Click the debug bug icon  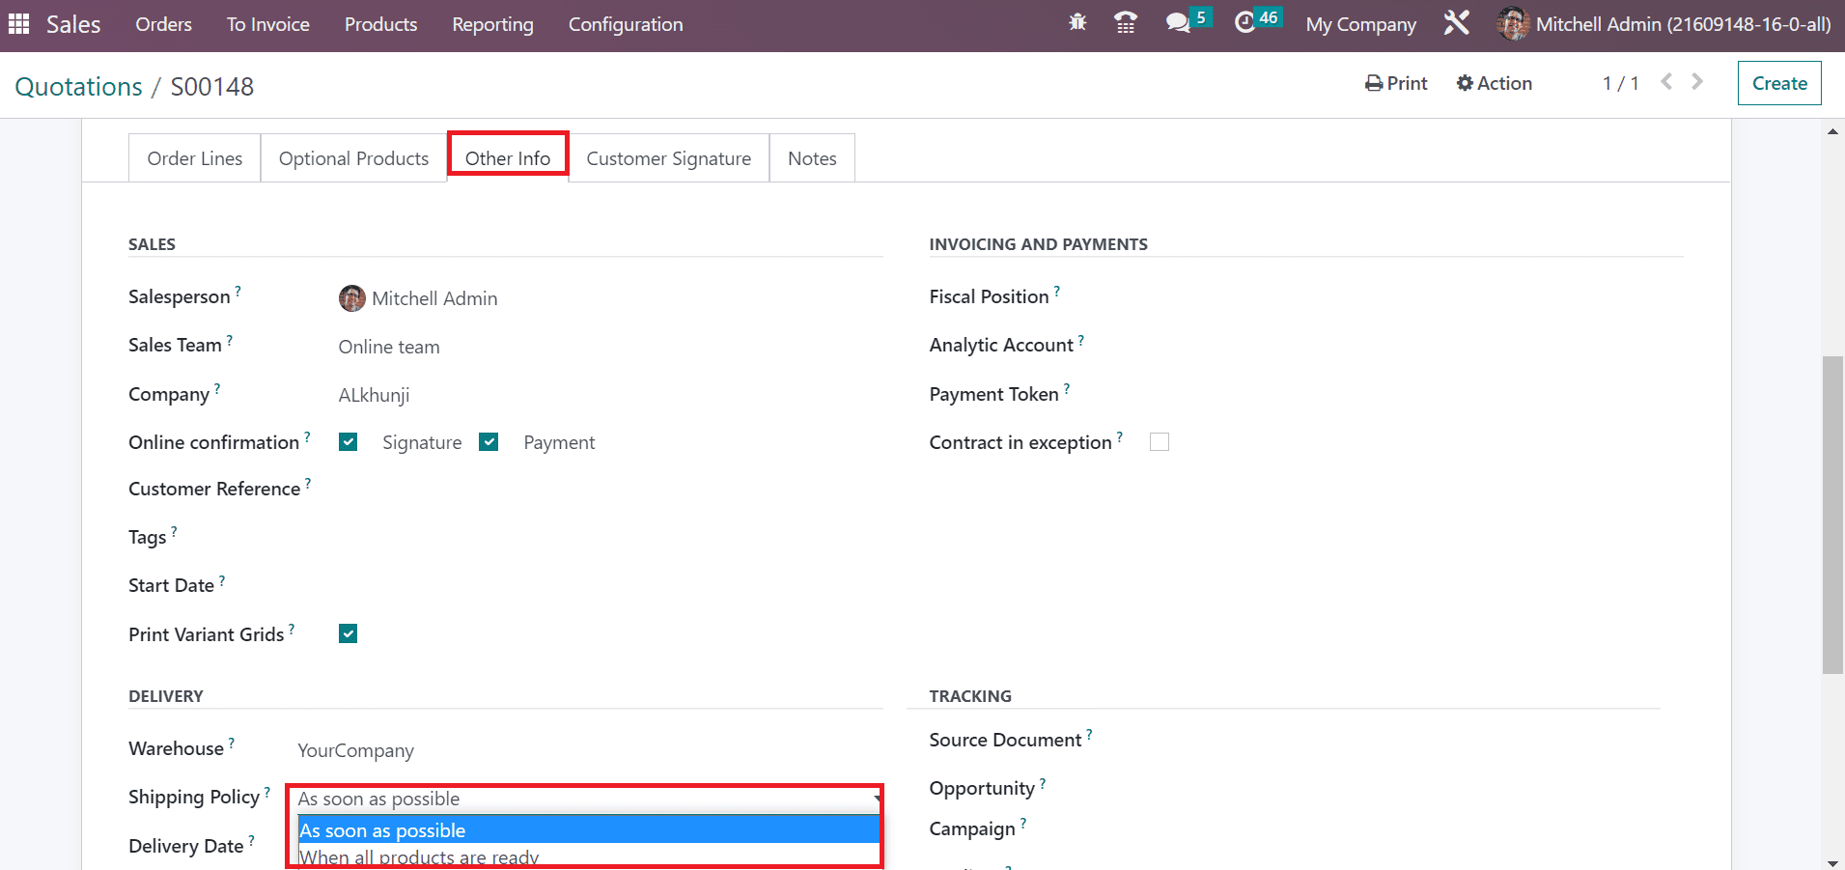tap(1077, 22)
